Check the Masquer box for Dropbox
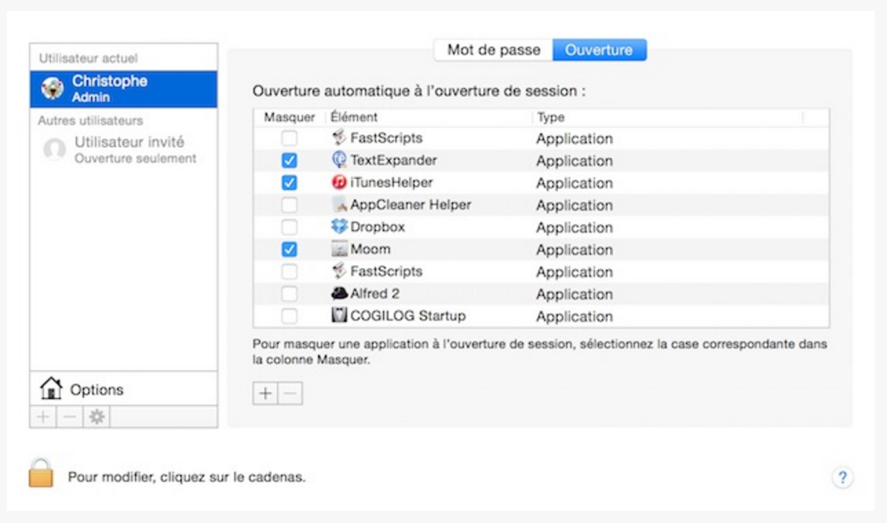The width and height of the screenshot is (887, 523). [290, 227]
